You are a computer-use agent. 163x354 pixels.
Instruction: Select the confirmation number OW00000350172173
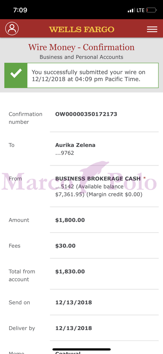click(86, 114)
